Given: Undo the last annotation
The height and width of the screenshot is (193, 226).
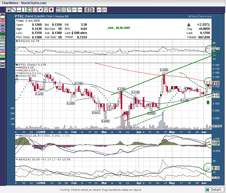Looking at the screenshot, I should coord(99,10).
